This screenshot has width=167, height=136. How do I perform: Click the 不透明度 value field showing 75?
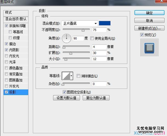(x=99, y=30)
